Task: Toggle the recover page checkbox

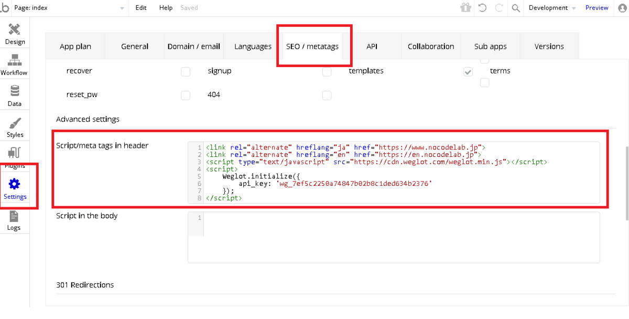Action: [186, 72]
